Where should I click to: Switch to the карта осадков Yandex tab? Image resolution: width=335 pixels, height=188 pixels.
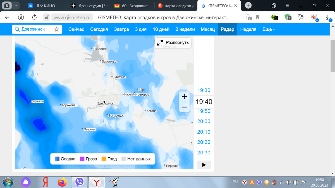[176, 6]
